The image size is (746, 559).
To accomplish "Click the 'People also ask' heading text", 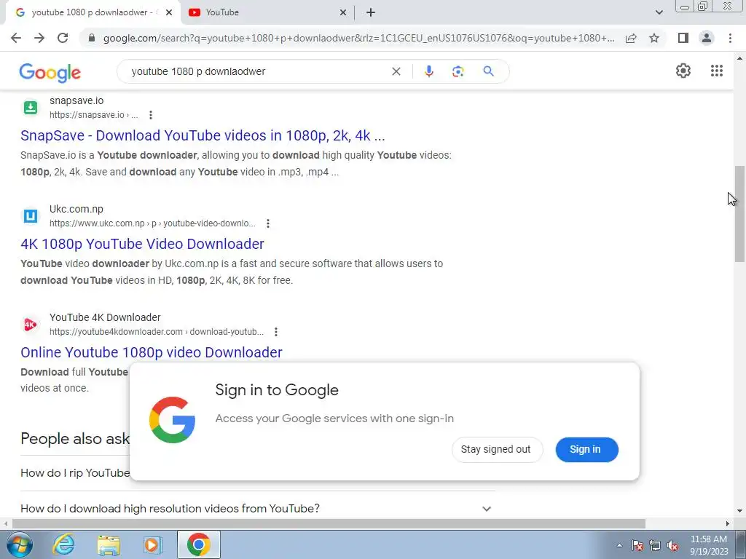I will pos(75,439).
